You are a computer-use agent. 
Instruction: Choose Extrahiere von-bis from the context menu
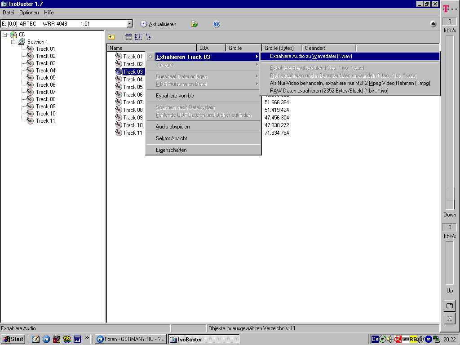tap(203, 96)
